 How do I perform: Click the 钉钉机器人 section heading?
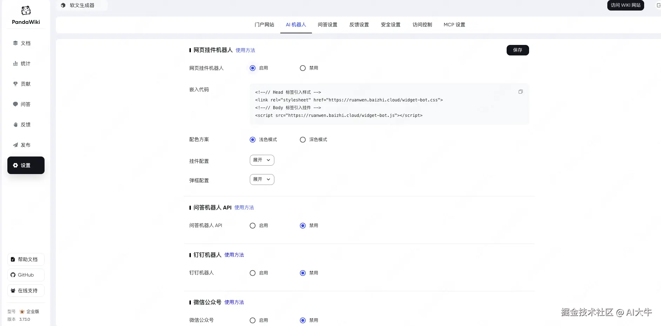pos(207,255)
